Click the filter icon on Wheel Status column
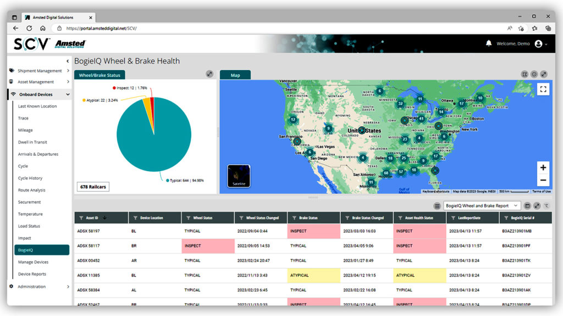 tap(189, 218)
